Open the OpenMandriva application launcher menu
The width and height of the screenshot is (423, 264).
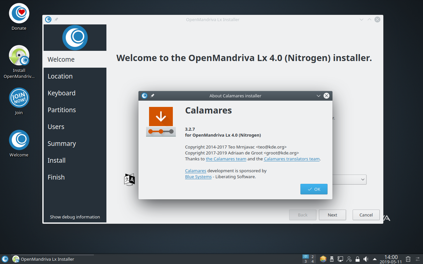point(5,259)
